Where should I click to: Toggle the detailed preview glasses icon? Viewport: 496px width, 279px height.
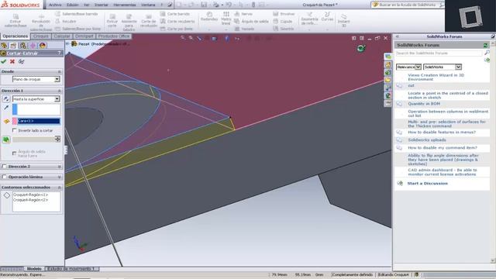[21, 62]
